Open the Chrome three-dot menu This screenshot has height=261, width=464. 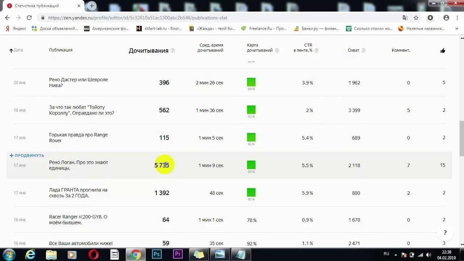point(457,18)
